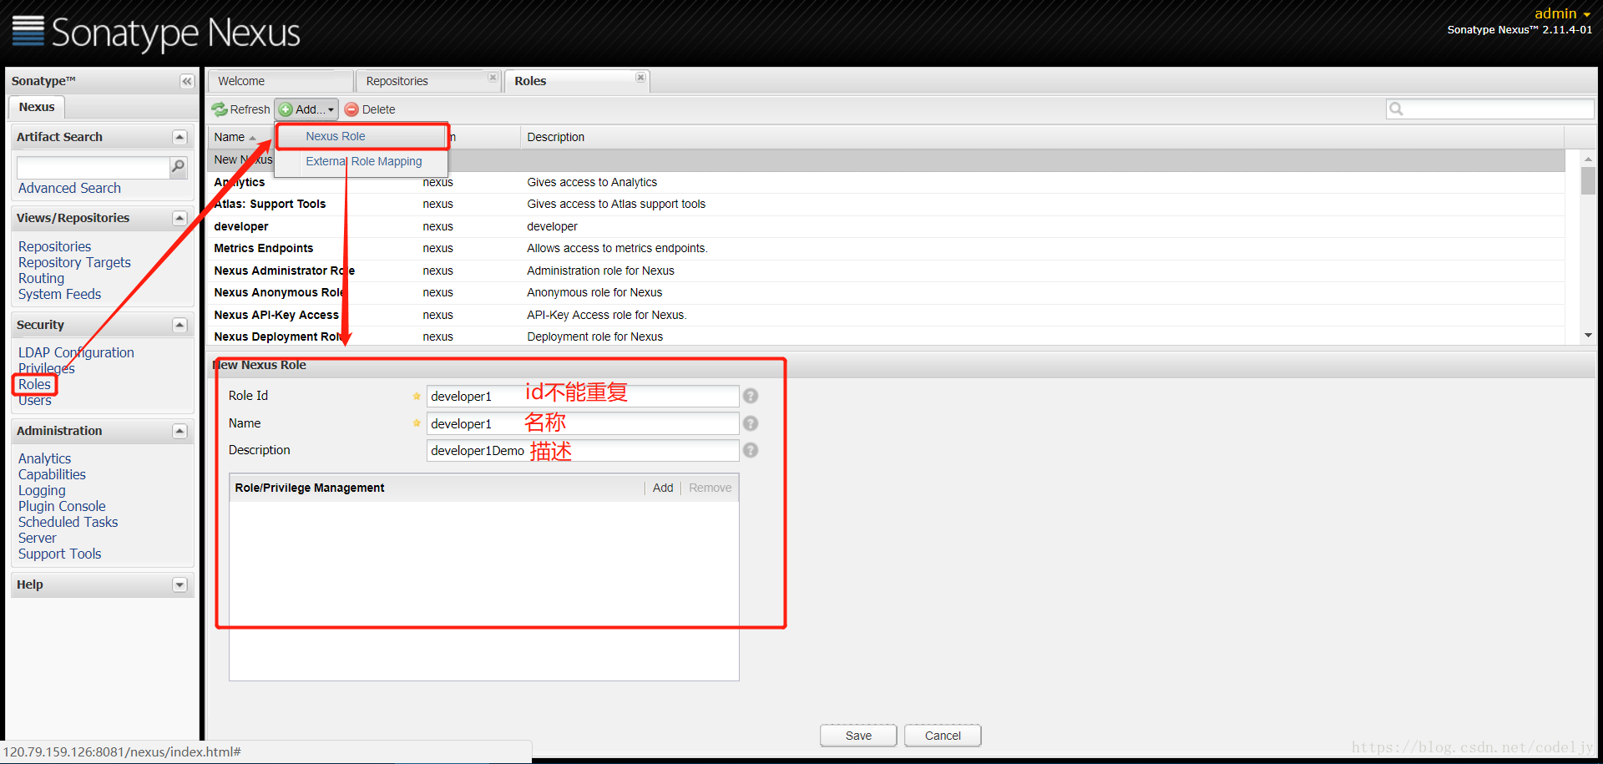This screenshot has width=1603, height=764.
Task: Open the Logging link
Action: point(42,490)
